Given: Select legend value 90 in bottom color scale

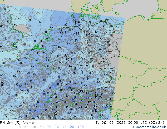Looking at the screenshot, I should coord(57,127).
